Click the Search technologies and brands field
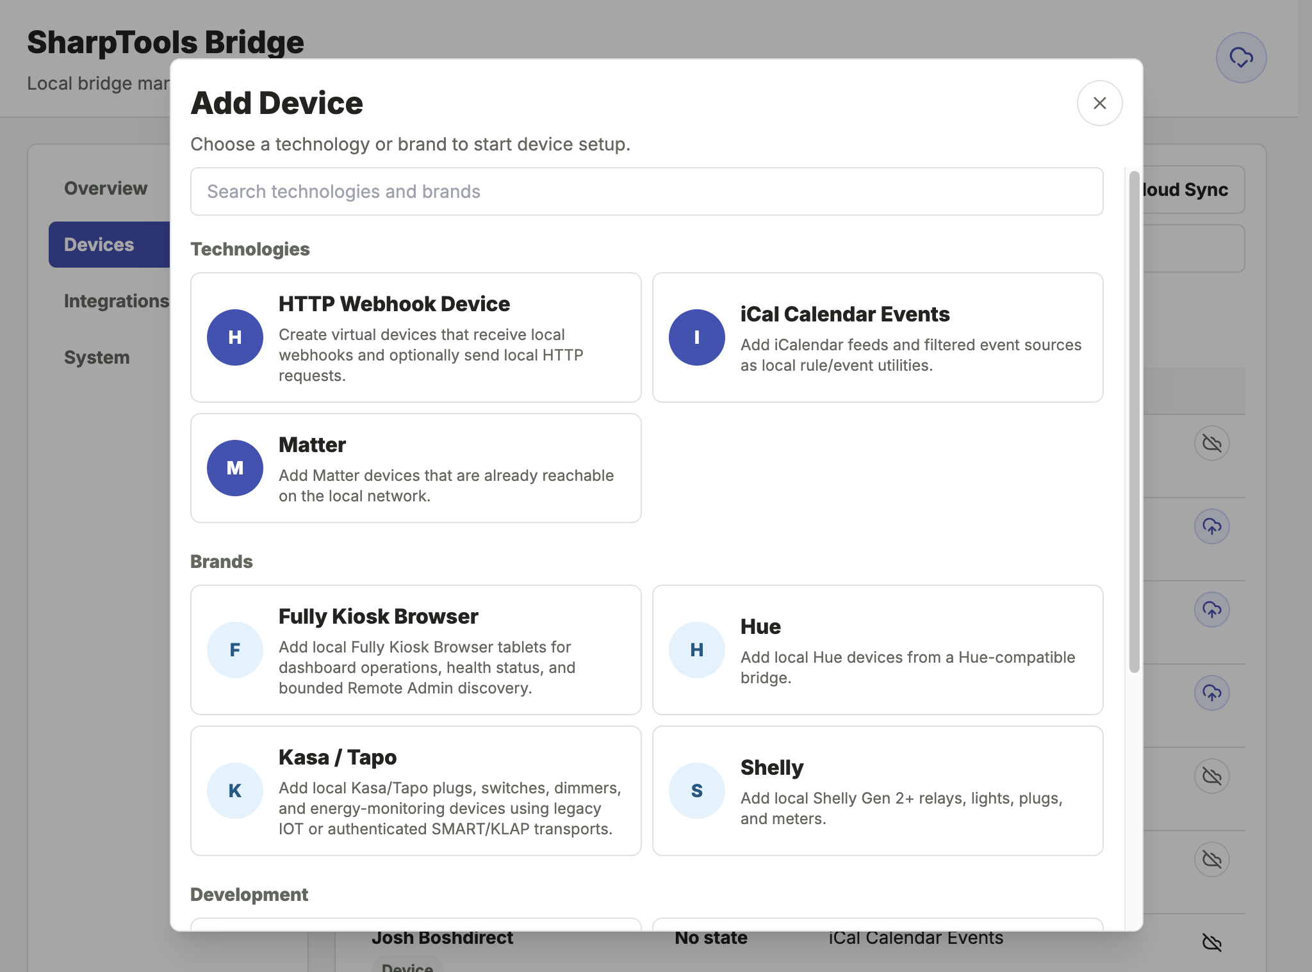The image size is (1312, 972). click(646, 191)
